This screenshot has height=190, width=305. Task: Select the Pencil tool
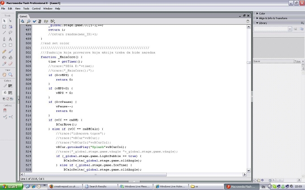[4, 51]
